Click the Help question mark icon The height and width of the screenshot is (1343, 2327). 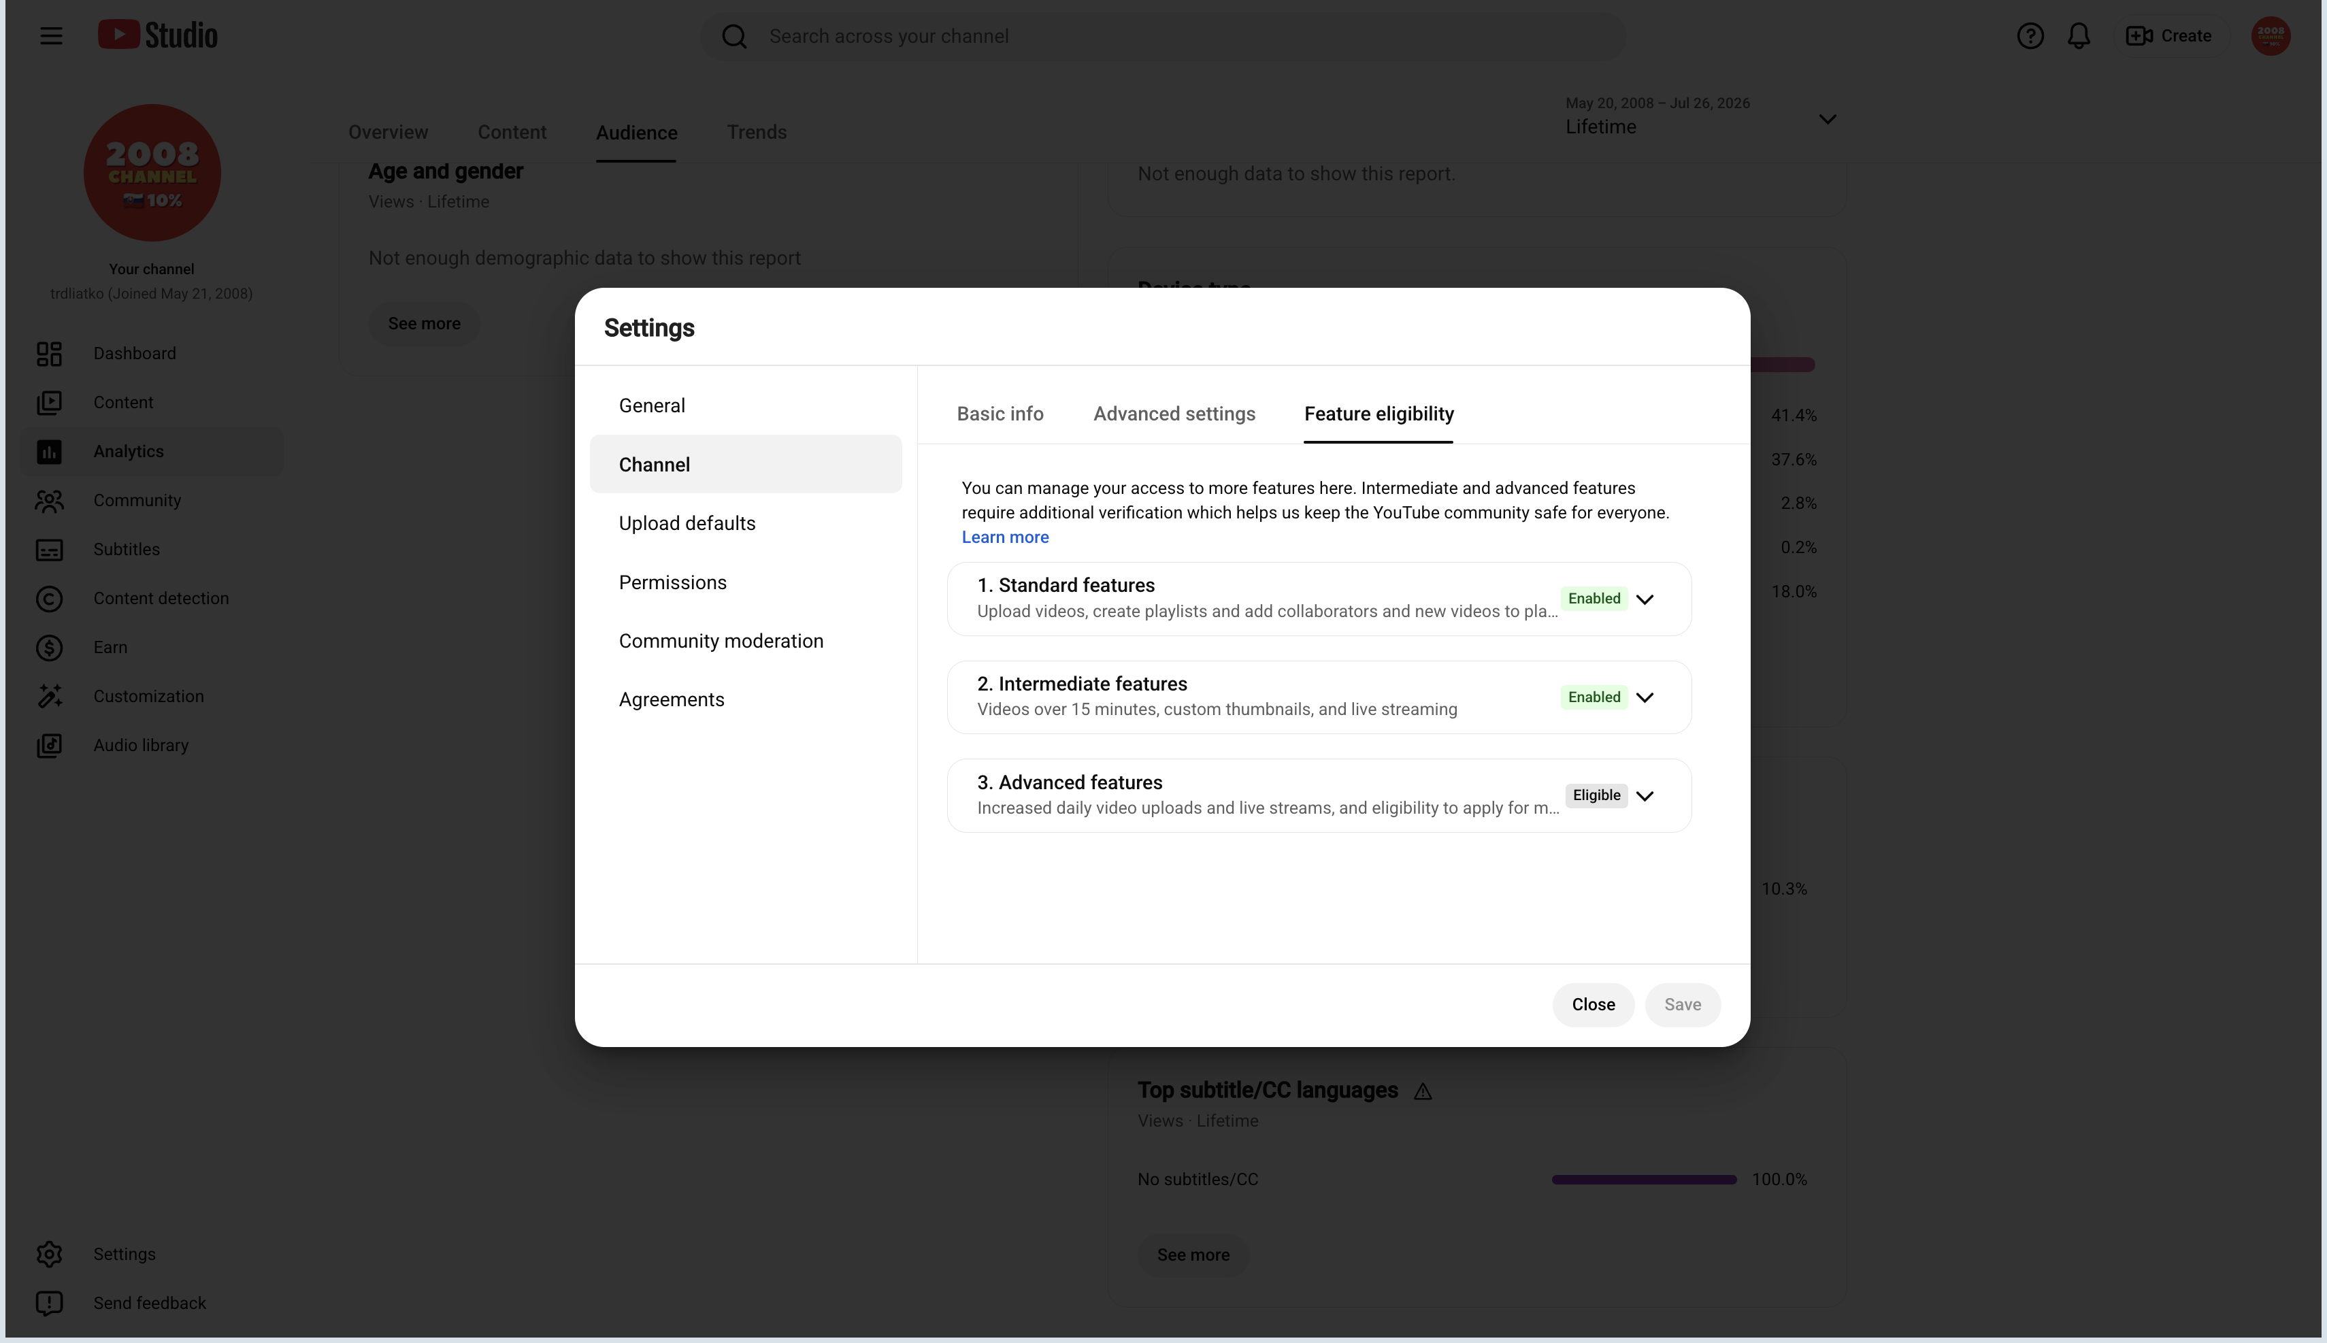[x=2030, y=36]
